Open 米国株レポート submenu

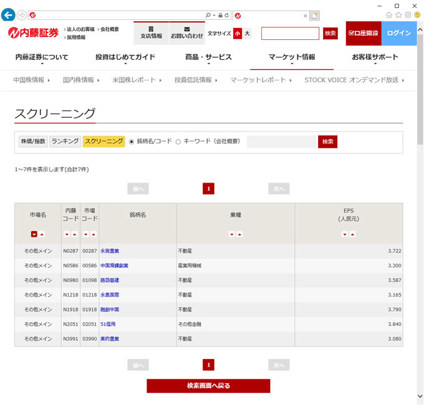(x=137, y=80)
